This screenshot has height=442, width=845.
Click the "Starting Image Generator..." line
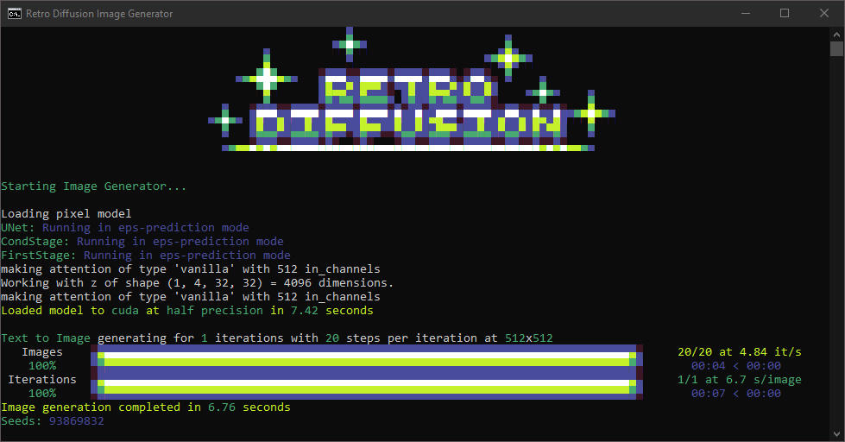point(93,186)
